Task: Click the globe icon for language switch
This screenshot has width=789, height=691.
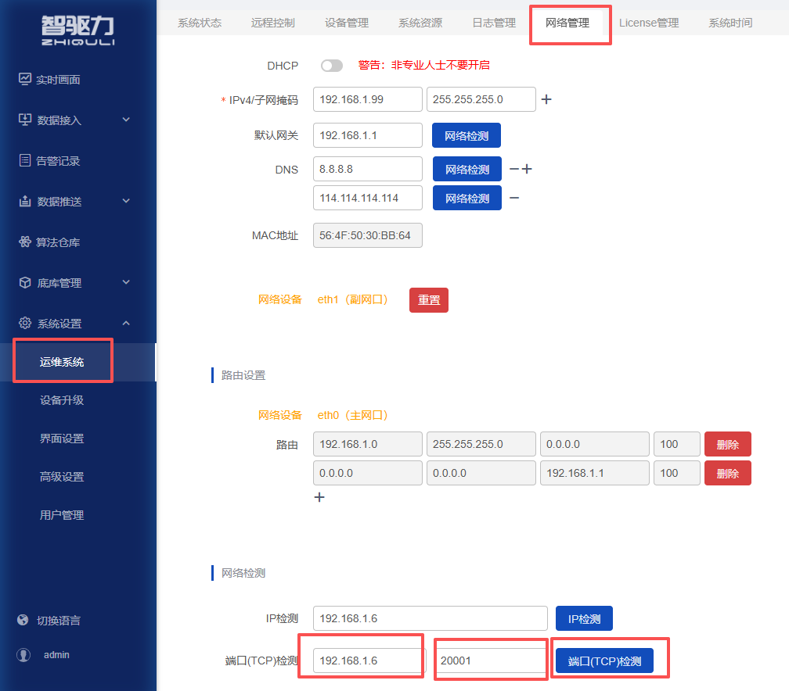Action: [x=23, y=621]
